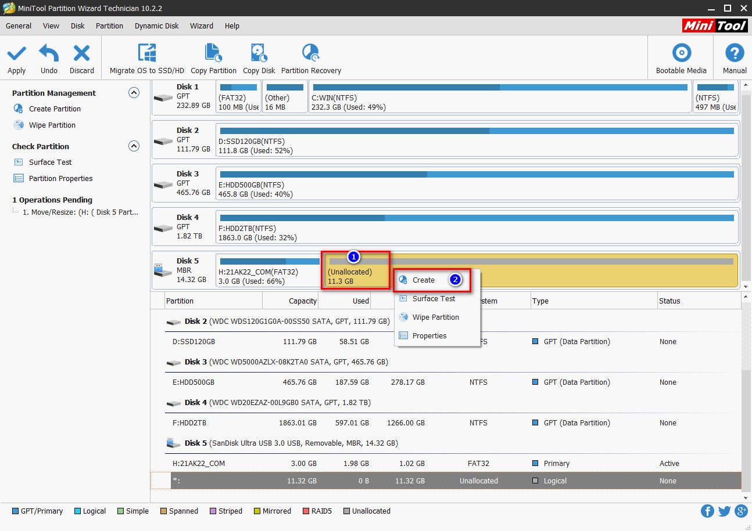Image resolution: width=752 pixels, height=531 pixels.
Task: Select the Disk 1 drive icon
Action: [163, 97]
